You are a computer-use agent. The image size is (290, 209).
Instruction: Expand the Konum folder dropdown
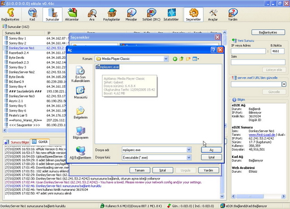pyautogui.click(x=166, y=59)
